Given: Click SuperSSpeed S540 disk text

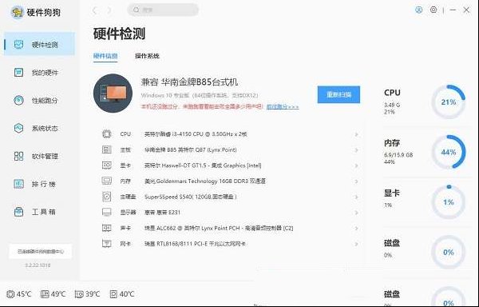Looking at the screenshot, I should [x=190, y=197].
